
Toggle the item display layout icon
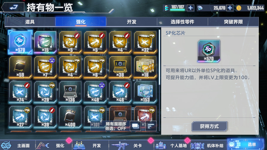(x=135, y=126)
